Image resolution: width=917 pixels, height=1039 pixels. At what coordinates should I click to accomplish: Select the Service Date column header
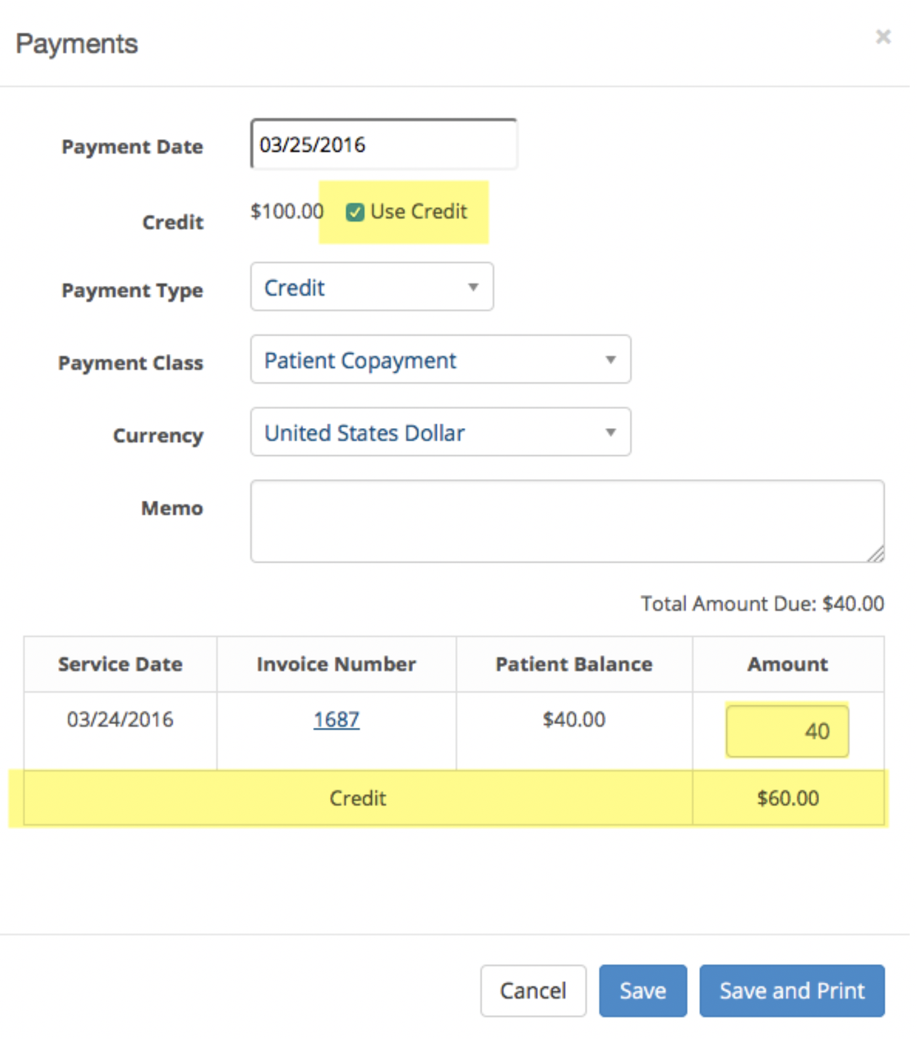[x=120, y=664]
